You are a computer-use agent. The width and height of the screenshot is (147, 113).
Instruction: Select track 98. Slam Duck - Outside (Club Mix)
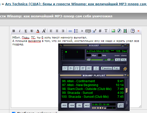coord(93,89)
